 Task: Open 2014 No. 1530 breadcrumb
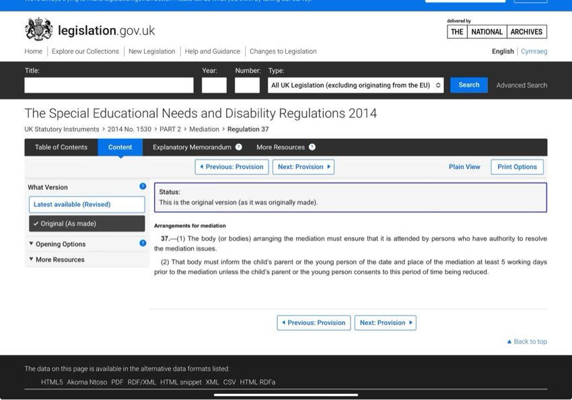tap(129, 129)
